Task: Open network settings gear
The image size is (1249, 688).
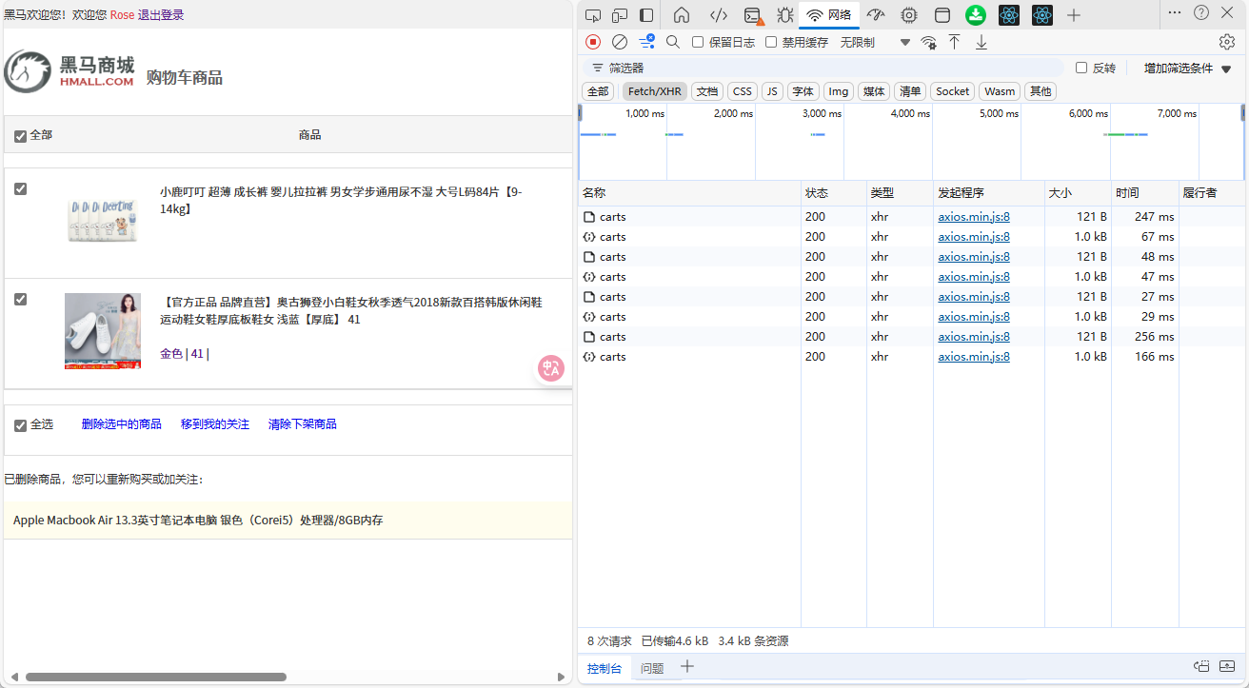Action: coord(1227,42)
